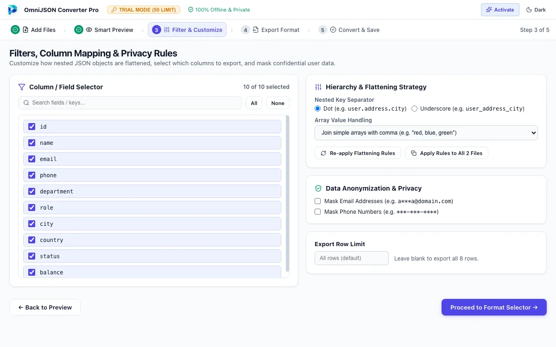
Task: Uncheck the id field checkbox
Action: [32, 126]
